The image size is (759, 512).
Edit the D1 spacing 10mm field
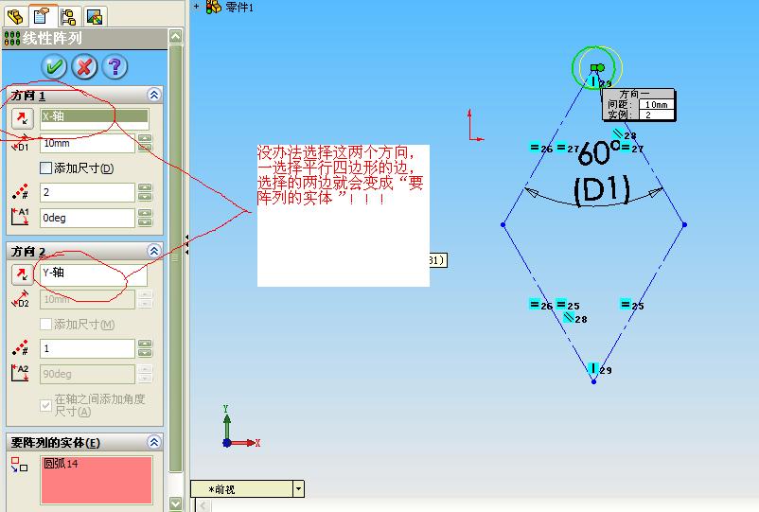tap(87, 144)
